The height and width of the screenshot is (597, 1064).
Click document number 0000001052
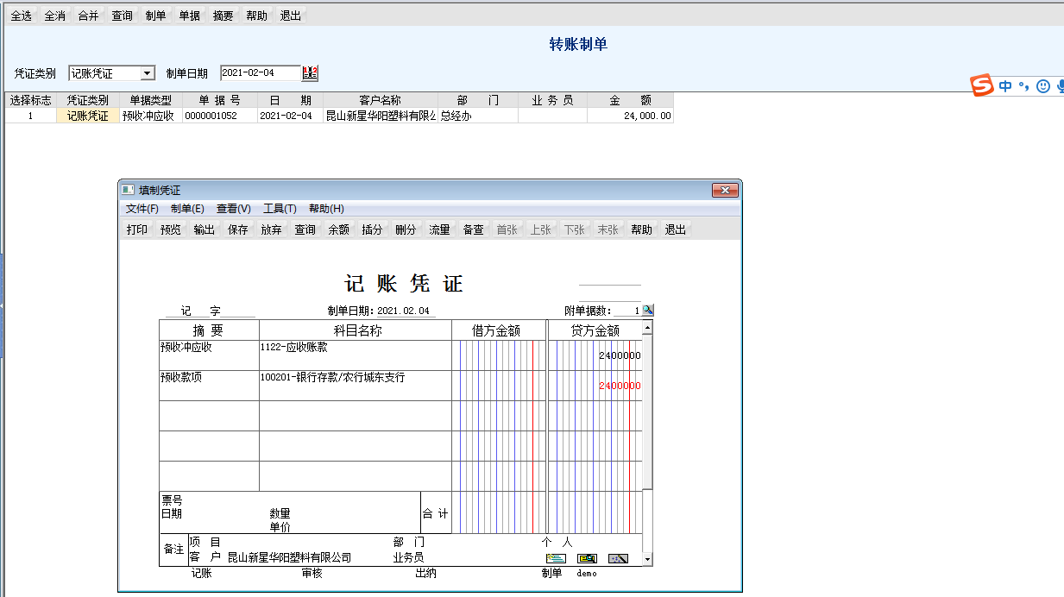220,116
